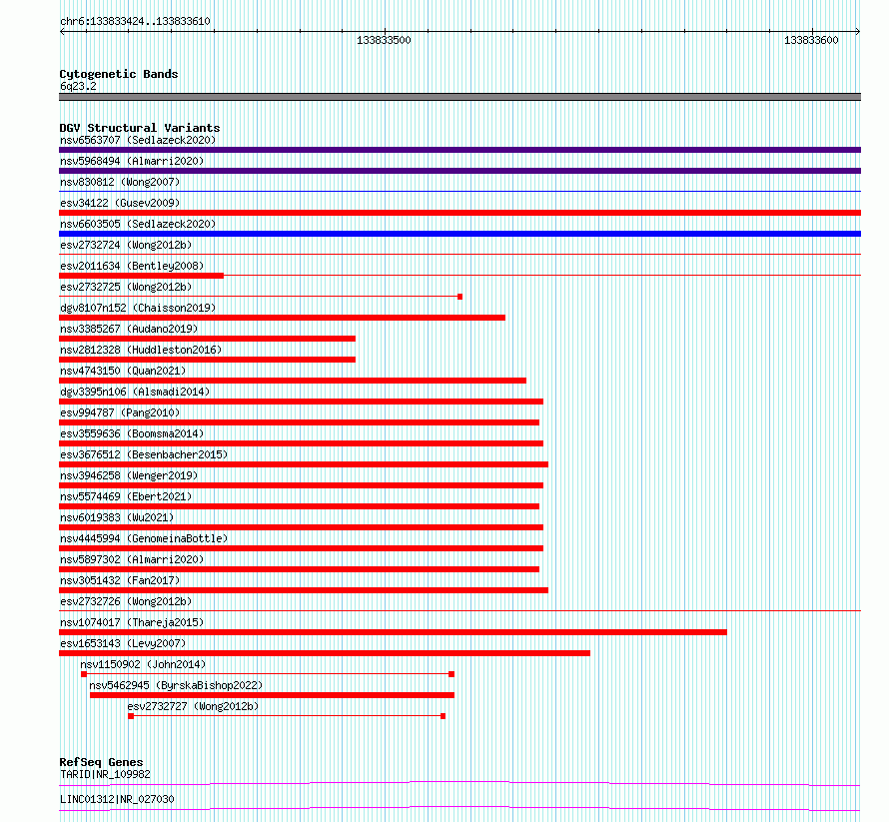Click the purple bar under nsv6563707
Viewport: 889px width, 822px height.
point(459,150)
